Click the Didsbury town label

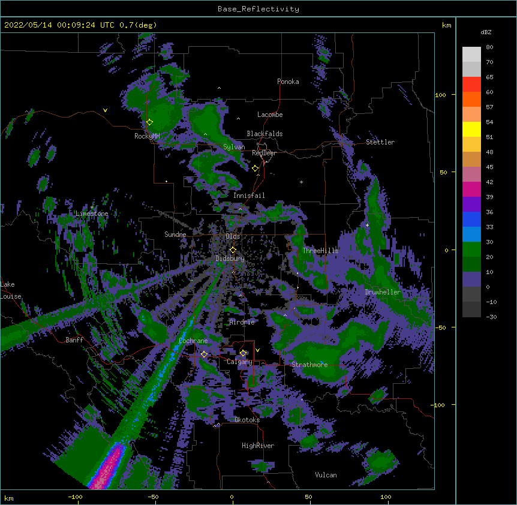coord(230,258)
